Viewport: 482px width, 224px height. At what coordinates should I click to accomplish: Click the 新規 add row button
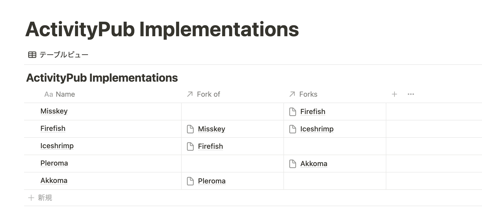pos(40,198)
